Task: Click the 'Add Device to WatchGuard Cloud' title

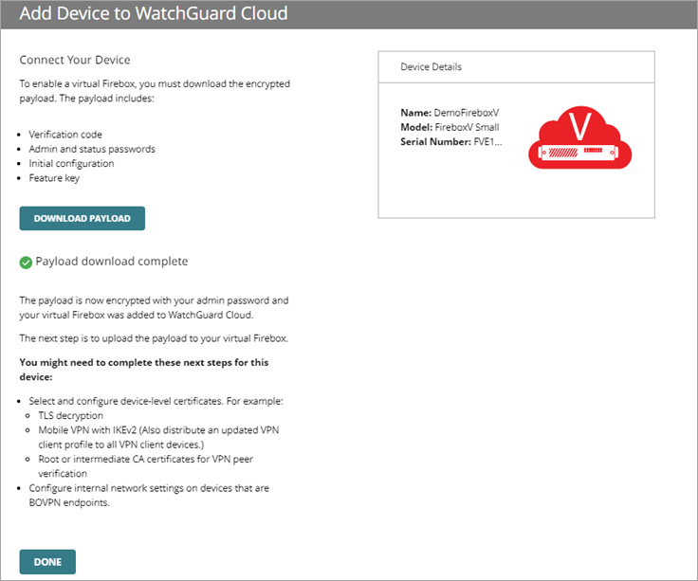Action: coord(154,13)
